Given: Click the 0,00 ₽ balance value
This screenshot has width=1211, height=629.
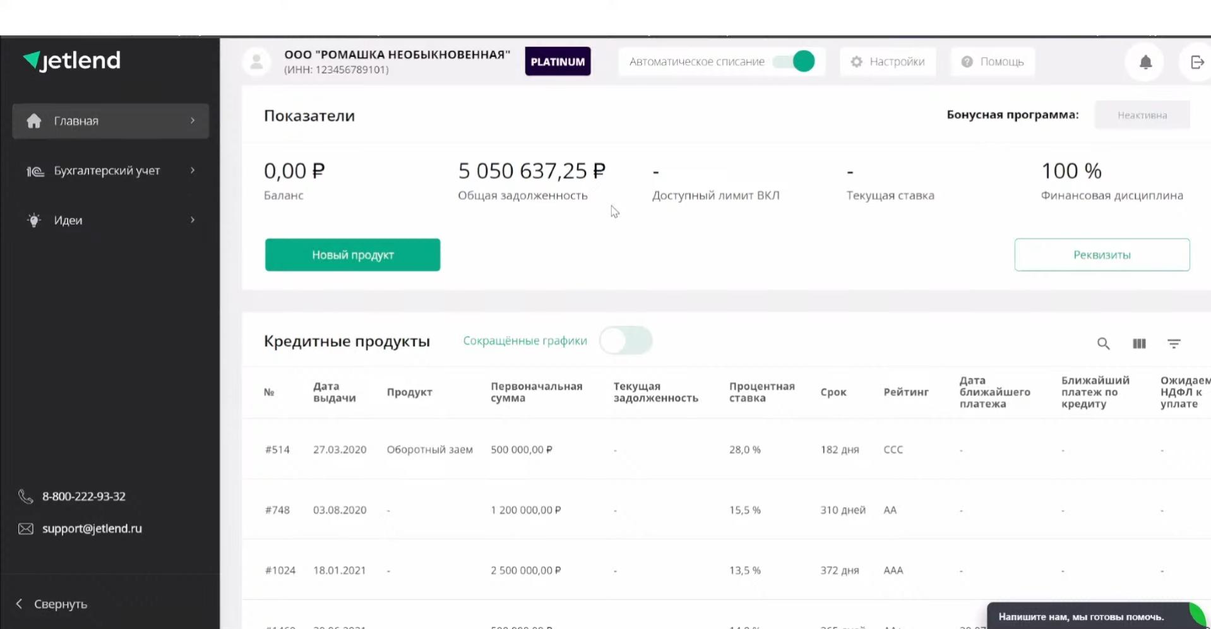Looking at the screenshot, I should [x=294, y=171].
